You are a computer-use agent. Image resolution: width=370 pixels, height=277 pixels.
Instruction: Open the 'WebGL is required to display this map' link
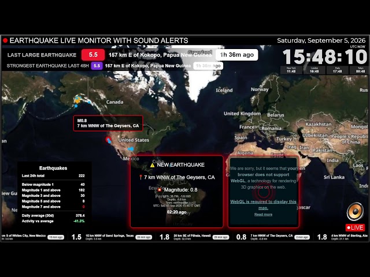coord(263,205)
